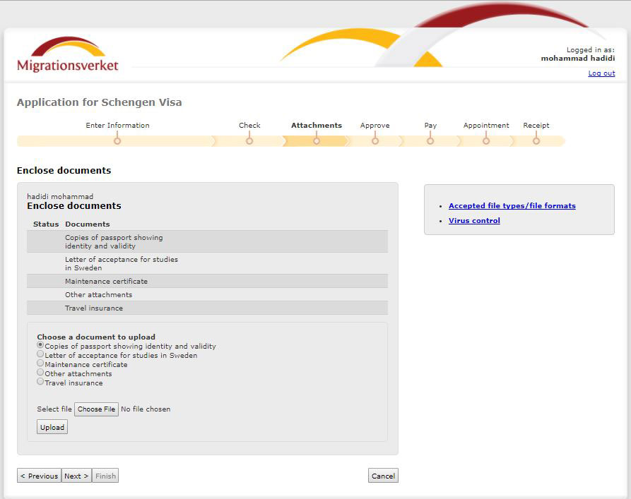Cancel the visa application

(x=383, y=476)
